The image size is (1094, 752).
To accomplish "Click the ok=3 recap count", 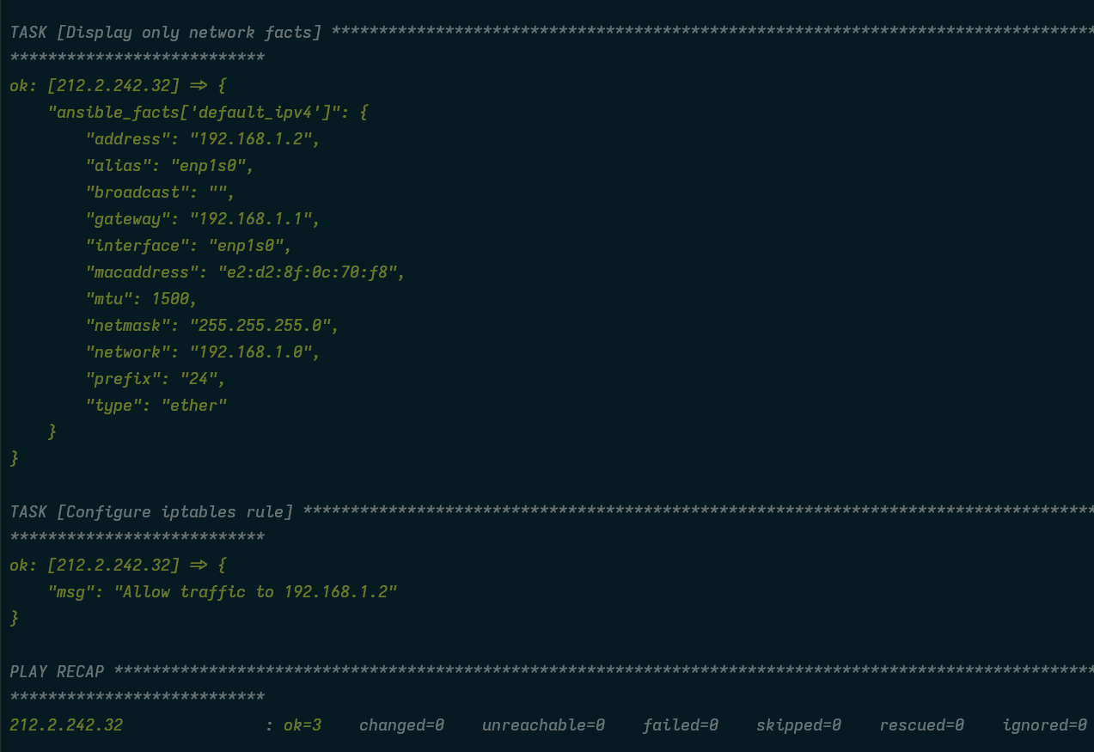I will (303, 725).
